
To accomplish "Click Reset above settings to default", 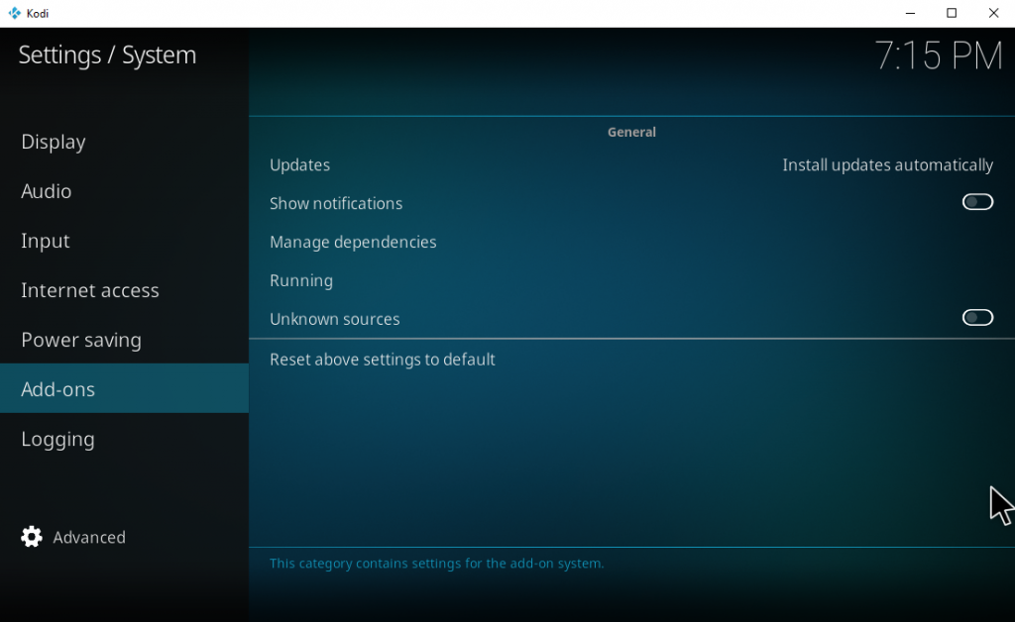I will point(383,359).
